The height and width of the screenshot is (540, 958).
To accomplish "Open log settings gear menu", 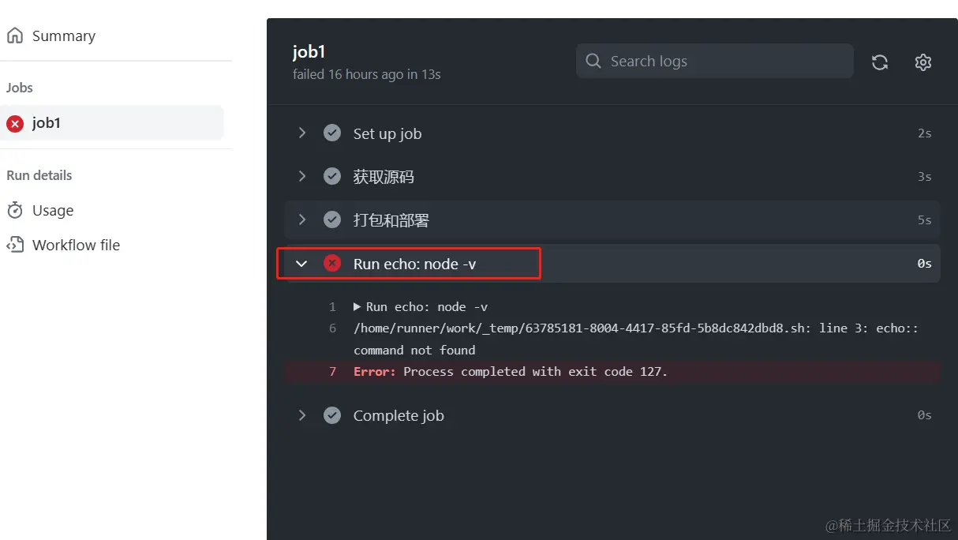I will pyautogui.click(x=923, y=62).
